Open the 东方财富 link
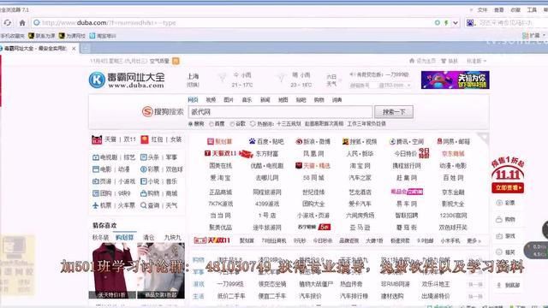Viewport: 548px width, 308px height. tap(266, 154)
